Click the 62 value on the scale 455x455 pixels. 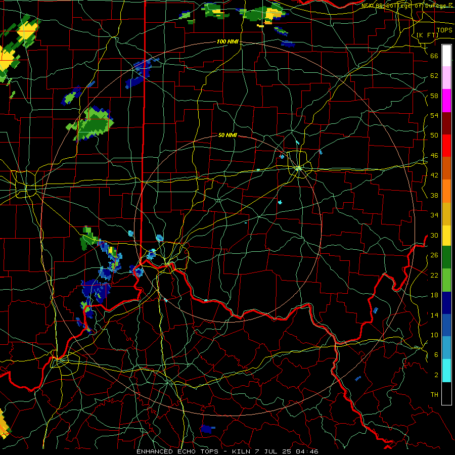[x=434, y=76]
